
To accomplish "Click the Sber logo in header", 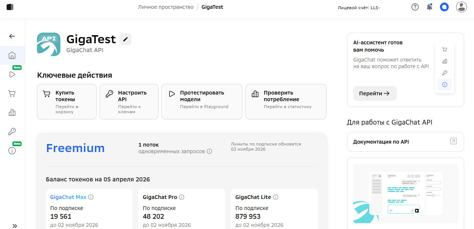I will 10,7.
